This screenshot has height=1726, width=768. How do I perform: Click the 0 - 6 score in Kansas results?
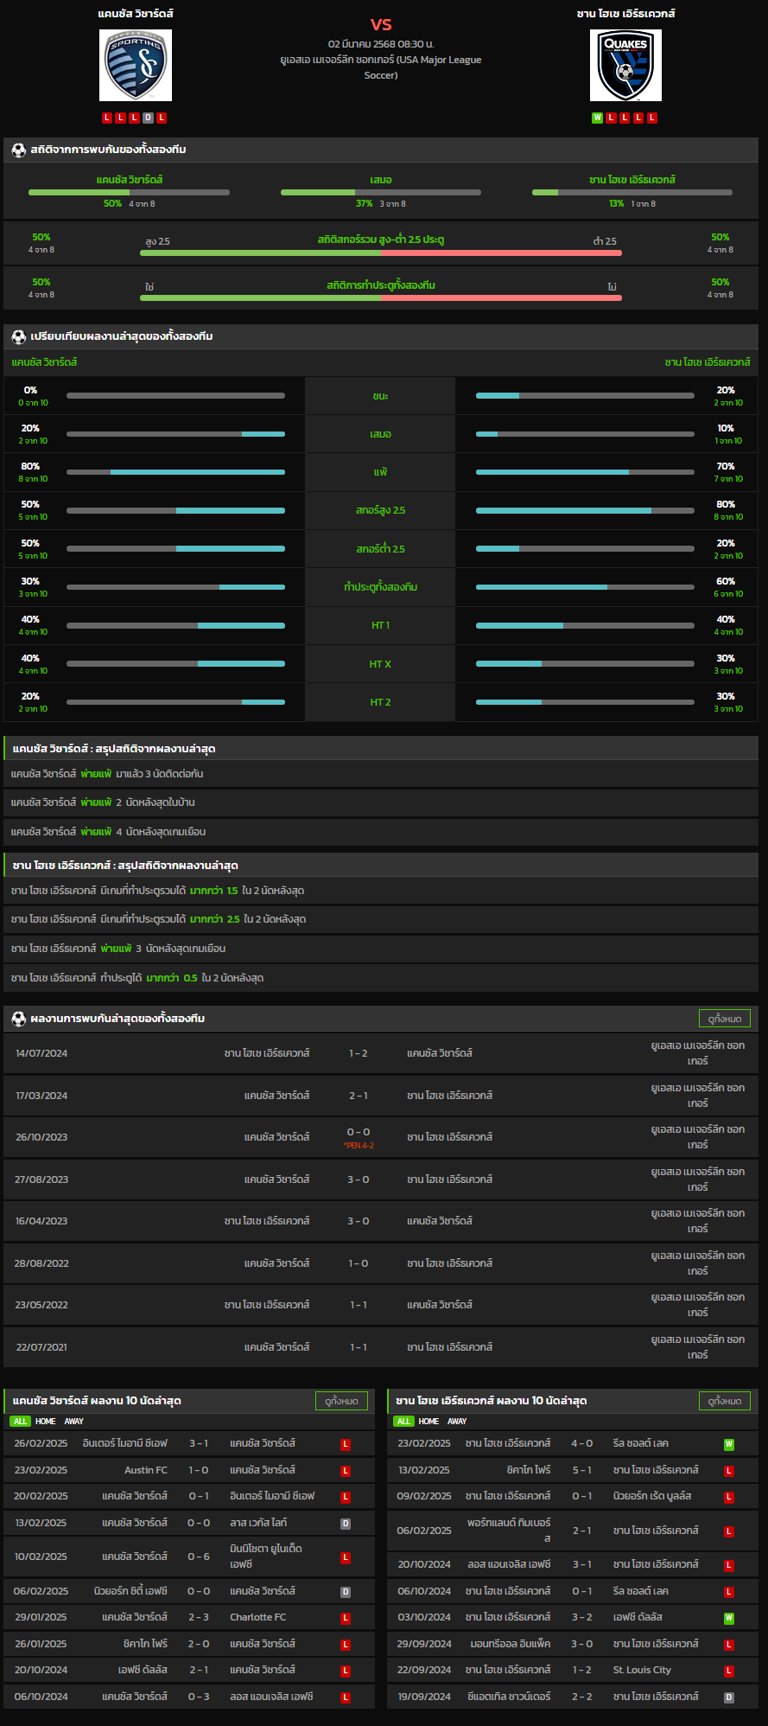199,1557
